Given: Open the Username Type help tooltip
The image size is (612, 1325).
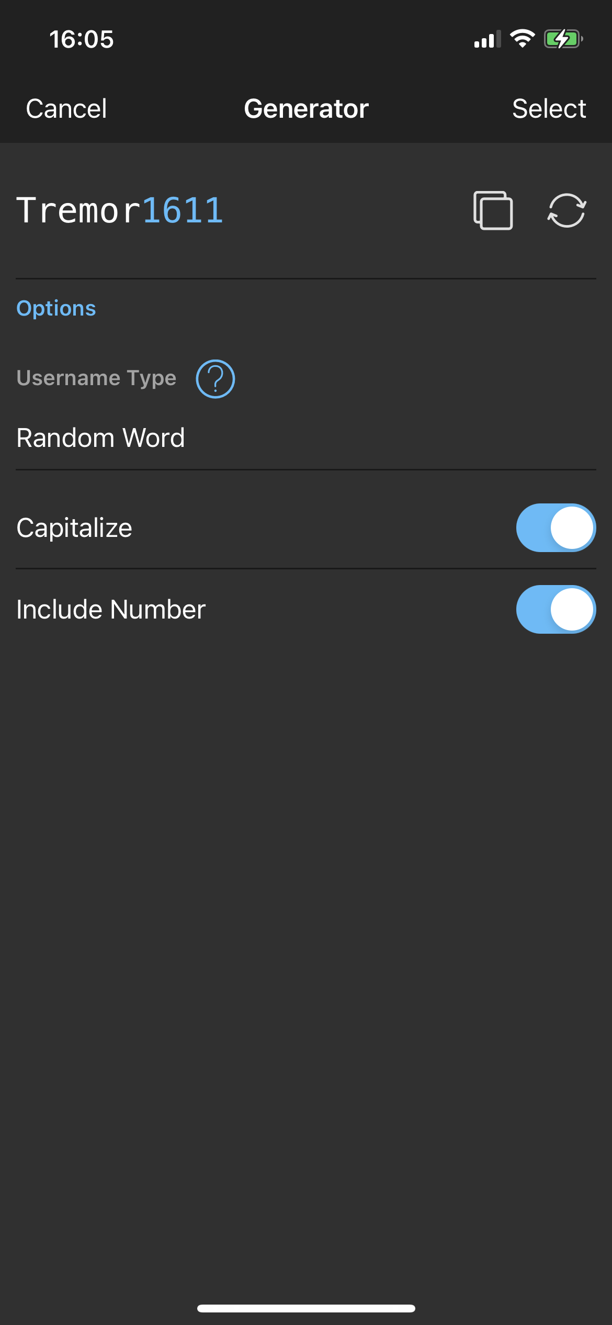Looking at the screenshot, I should (215, 378).
